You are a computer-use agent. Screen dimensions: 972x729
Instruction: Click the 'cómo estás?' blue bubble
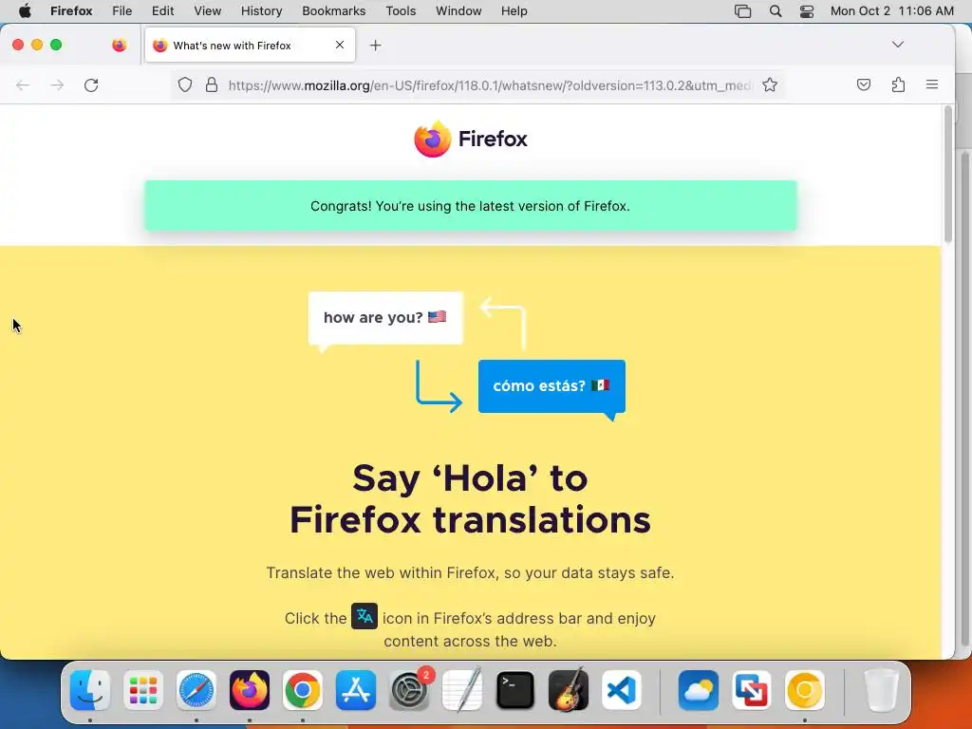(551, 386)
